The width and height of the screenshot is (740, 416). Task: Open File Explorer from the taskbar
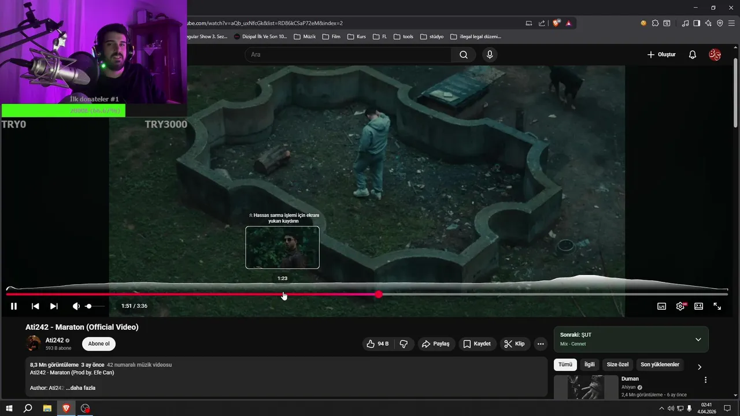[x=47, y=408]
